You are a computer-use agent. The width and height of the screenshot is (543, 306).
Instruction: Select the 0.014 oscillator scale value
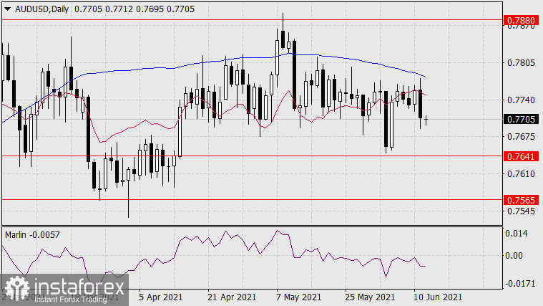517,234
